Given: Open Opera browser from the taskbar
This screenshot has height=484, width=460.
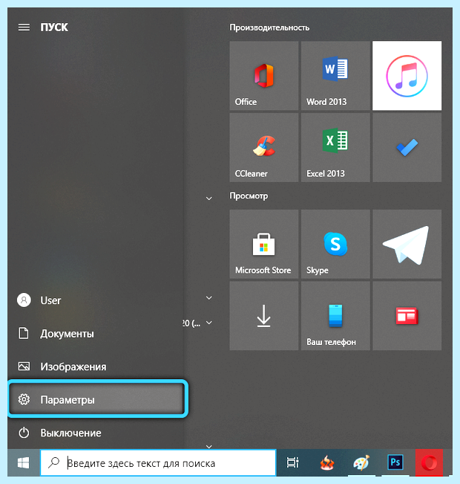Looking at the screenshot, I should pyautogui.click(x=429, y=462).
